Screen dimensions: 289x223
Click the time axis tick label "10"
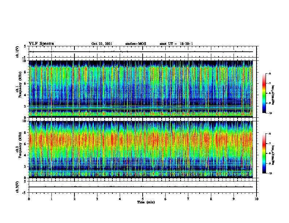pyautogui.click(x=257, y=199)
